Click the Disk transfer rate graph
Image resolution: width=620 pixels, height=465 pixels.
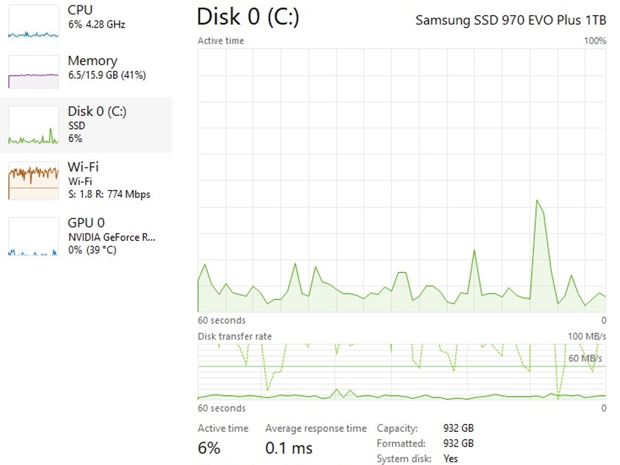pyautogui.click(x=402, y=372)
